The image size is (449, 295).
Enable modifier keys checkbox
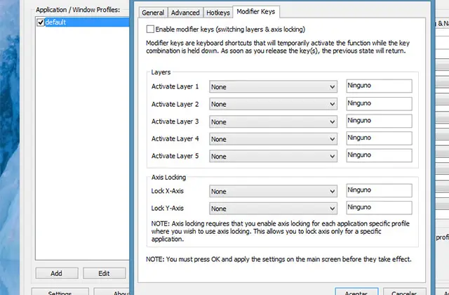[x=150, y=29]
